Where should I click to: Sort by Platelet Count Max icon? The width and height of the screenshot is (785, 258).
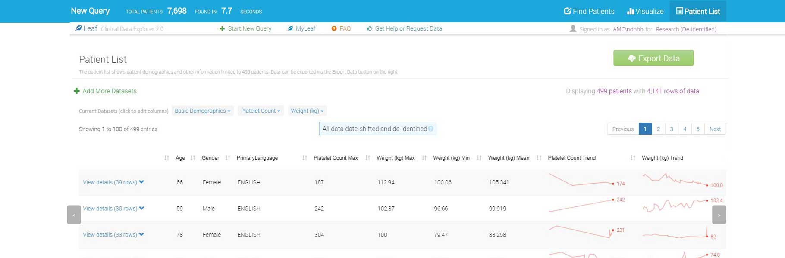(305, 158)
